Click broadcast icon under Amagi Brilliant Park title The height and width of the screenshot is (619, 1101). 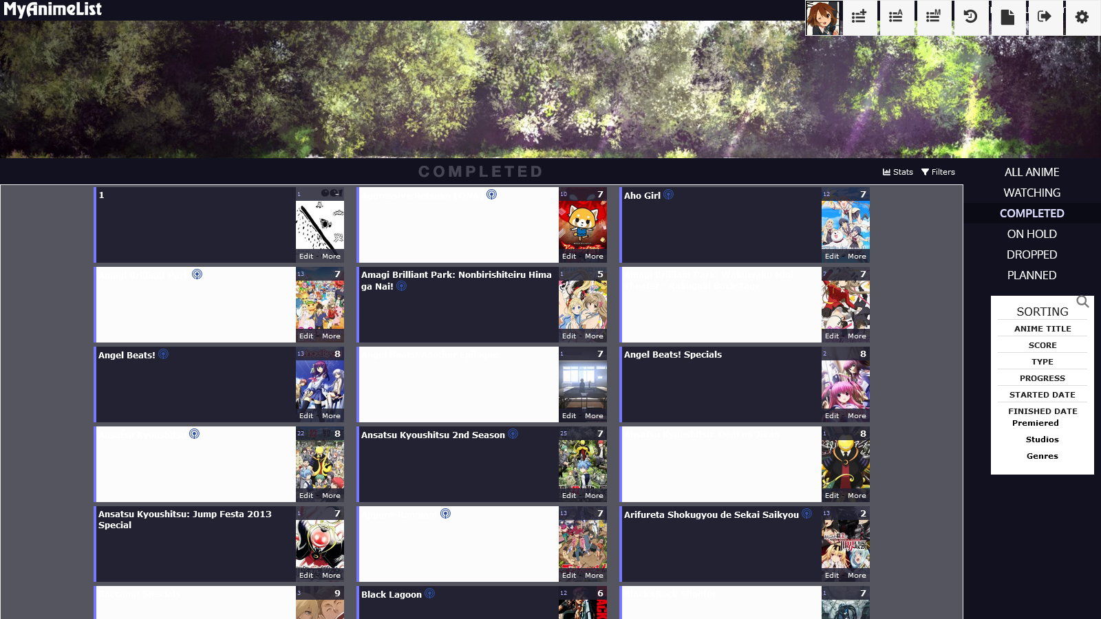[401, 286]
